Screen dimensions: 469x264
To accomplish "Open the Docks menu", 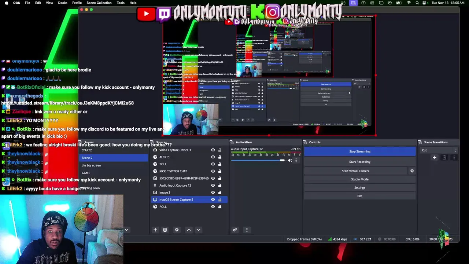I will [63, 3].
